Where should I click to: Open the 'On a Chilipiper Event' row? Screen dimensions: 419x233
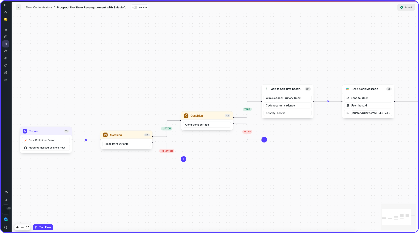pos(46,140)
